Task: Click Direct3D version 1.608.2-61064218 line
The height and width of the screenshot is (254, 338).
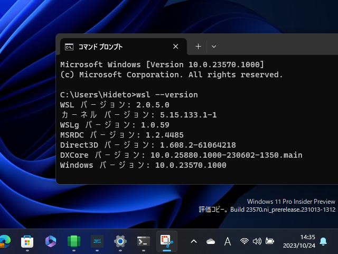Action: pyautogui.click(x=148, y=145)
